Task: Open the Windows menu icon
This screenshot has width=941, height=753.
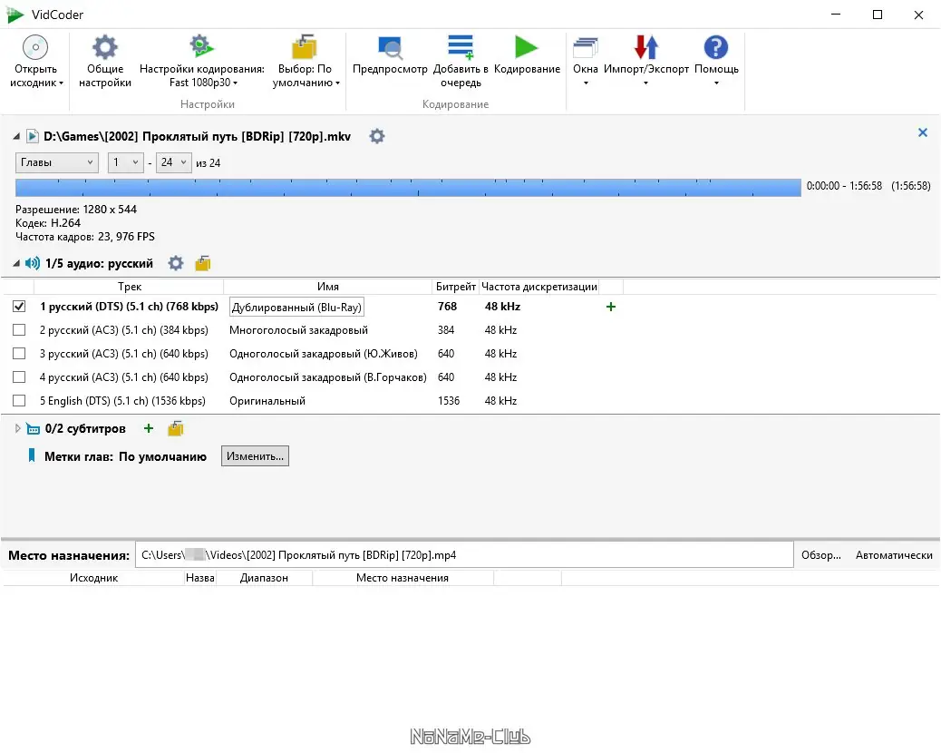Action: coord(586,47)
